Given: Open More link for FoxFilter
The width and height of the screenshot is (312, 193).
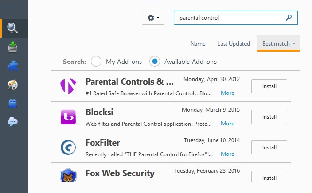Looking at the screenshot, I should (227, 154).
